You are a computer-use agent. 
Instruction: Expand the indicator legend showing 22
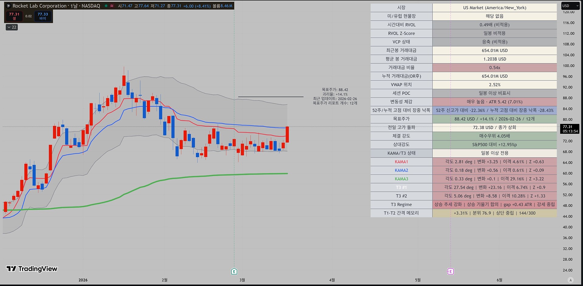pos(12,27)
